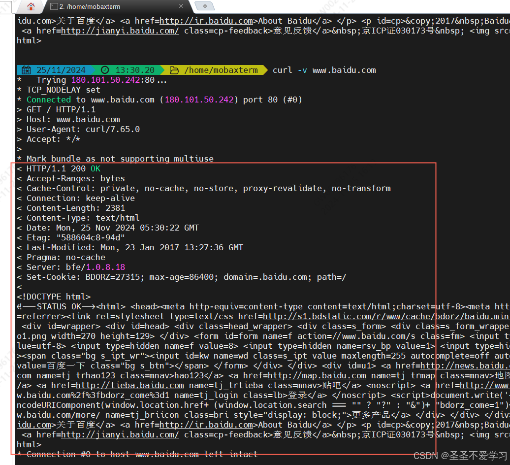Open the http://tieba.baidu.com link
The width and height of the screenshot is (510, 465).
point(130,385)
